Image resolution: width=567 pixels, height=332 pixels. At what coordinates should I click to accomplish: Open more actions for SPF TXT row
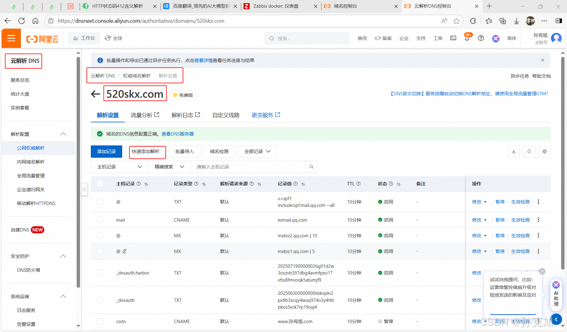(538, 202)
